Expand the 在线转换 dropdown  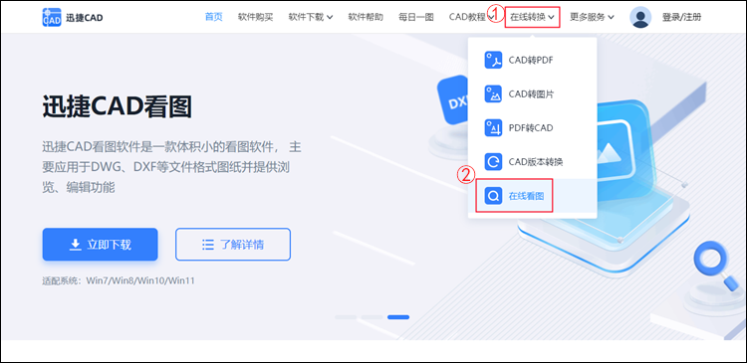pyautogui.click(x=532, y=17)
